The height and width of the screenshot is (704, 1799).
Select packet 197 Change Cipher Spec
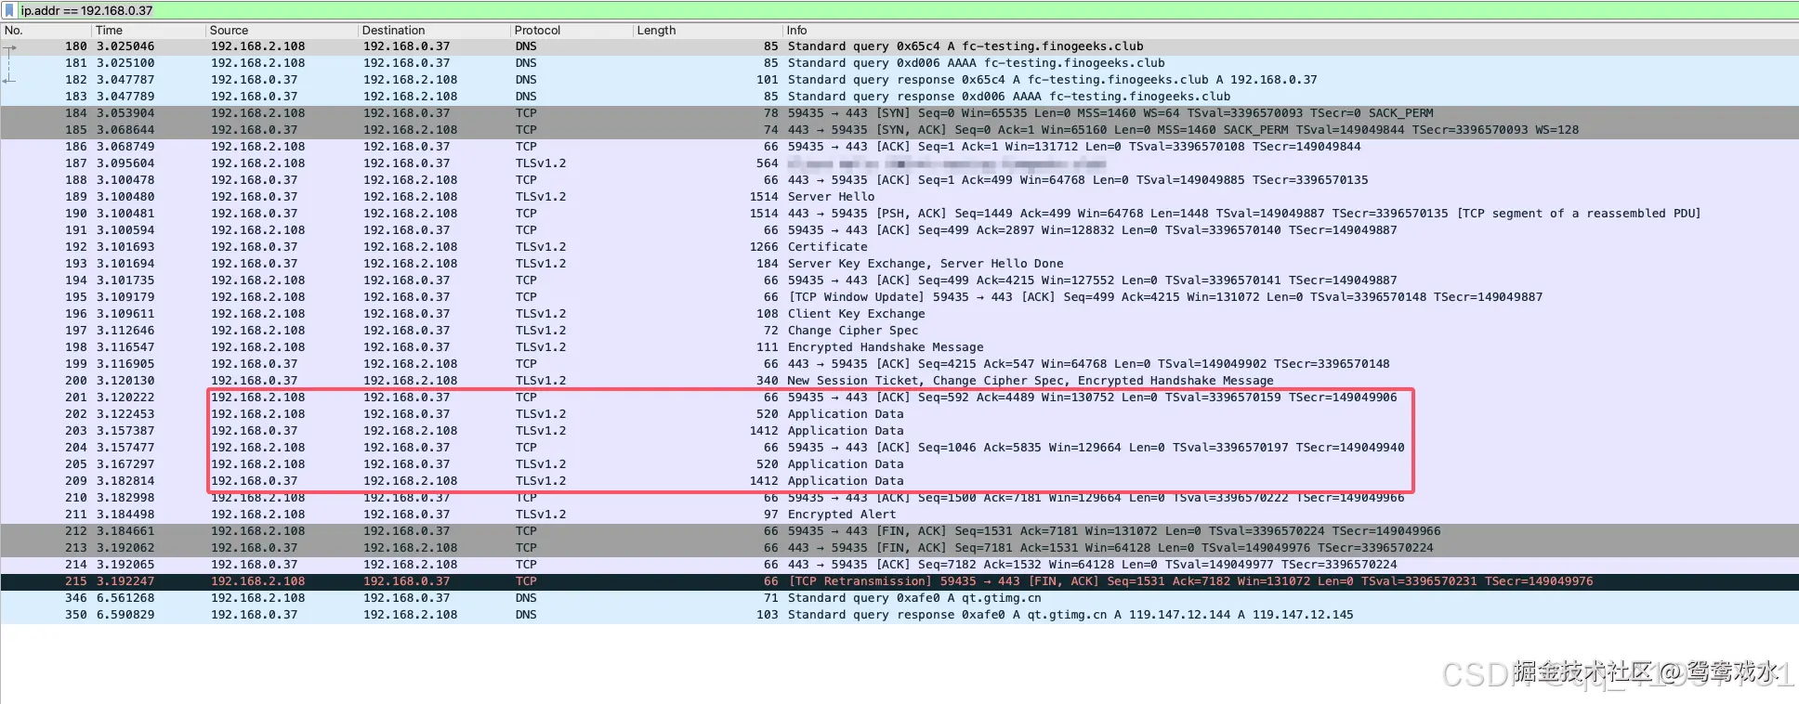coord(899,331)
